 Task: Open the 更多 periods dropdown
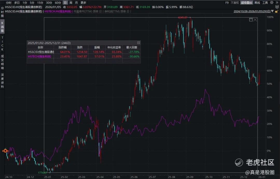83,3
